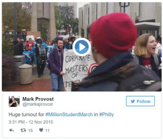
Task: Like the tweet with the heart icon
Action: click(41, 130)
